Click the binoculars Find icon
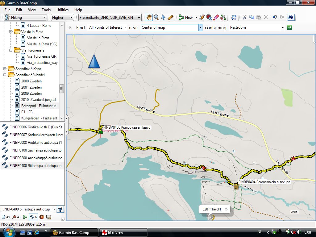This screenshot has height=237, width=316. (290, 18)
